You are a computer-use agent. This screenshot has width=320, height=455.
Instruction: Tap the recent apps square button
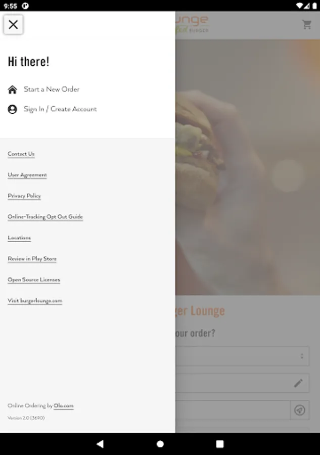220,444
